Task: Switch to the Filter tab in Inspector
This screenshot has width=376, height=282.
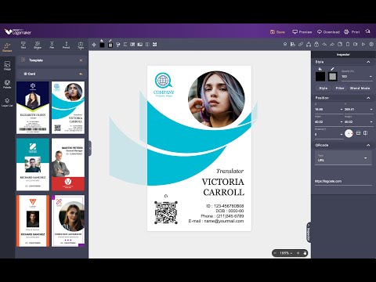Action: click(340, 89)
